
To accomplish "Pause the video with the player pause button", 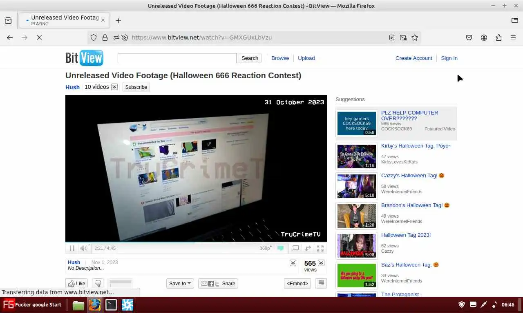I will 72,248.
